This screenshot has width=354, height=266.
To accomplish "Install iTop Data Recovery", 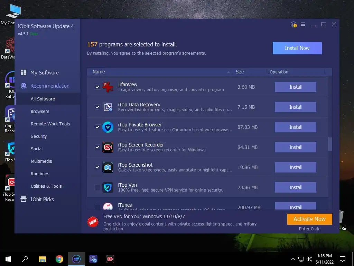I will point(295,107).
